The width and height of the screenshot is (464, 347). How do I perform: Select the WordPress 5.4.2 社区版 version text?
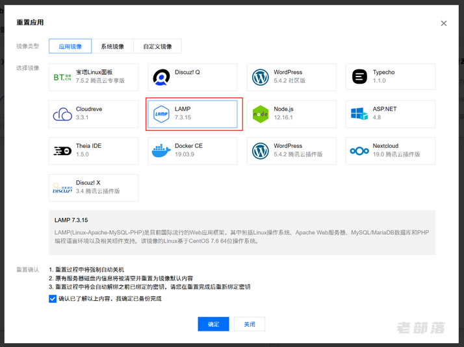[x=289, y=80]
